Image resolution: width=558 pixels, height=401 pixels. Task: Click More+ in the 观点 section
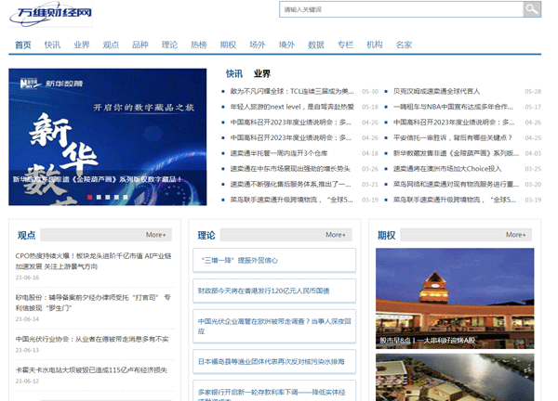[x=156, y=235]
